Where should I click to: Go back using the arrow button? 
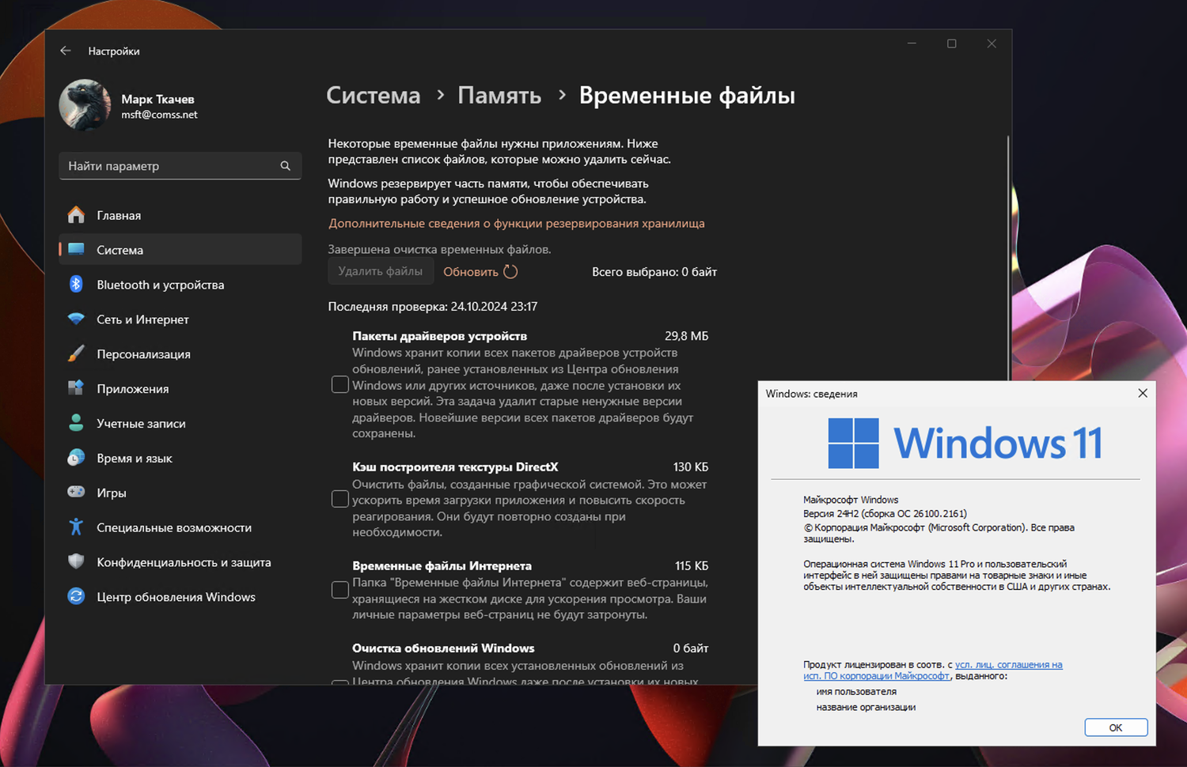[66, 51]
